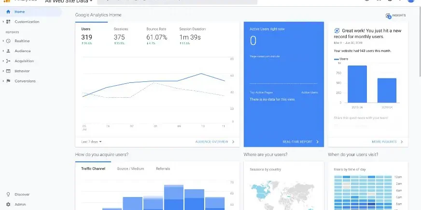Image resolution: width=421 pixels, height=210 pixels.
Task: Click the 'When do your users visit?' heading
Action: click(x=353, y=155)
